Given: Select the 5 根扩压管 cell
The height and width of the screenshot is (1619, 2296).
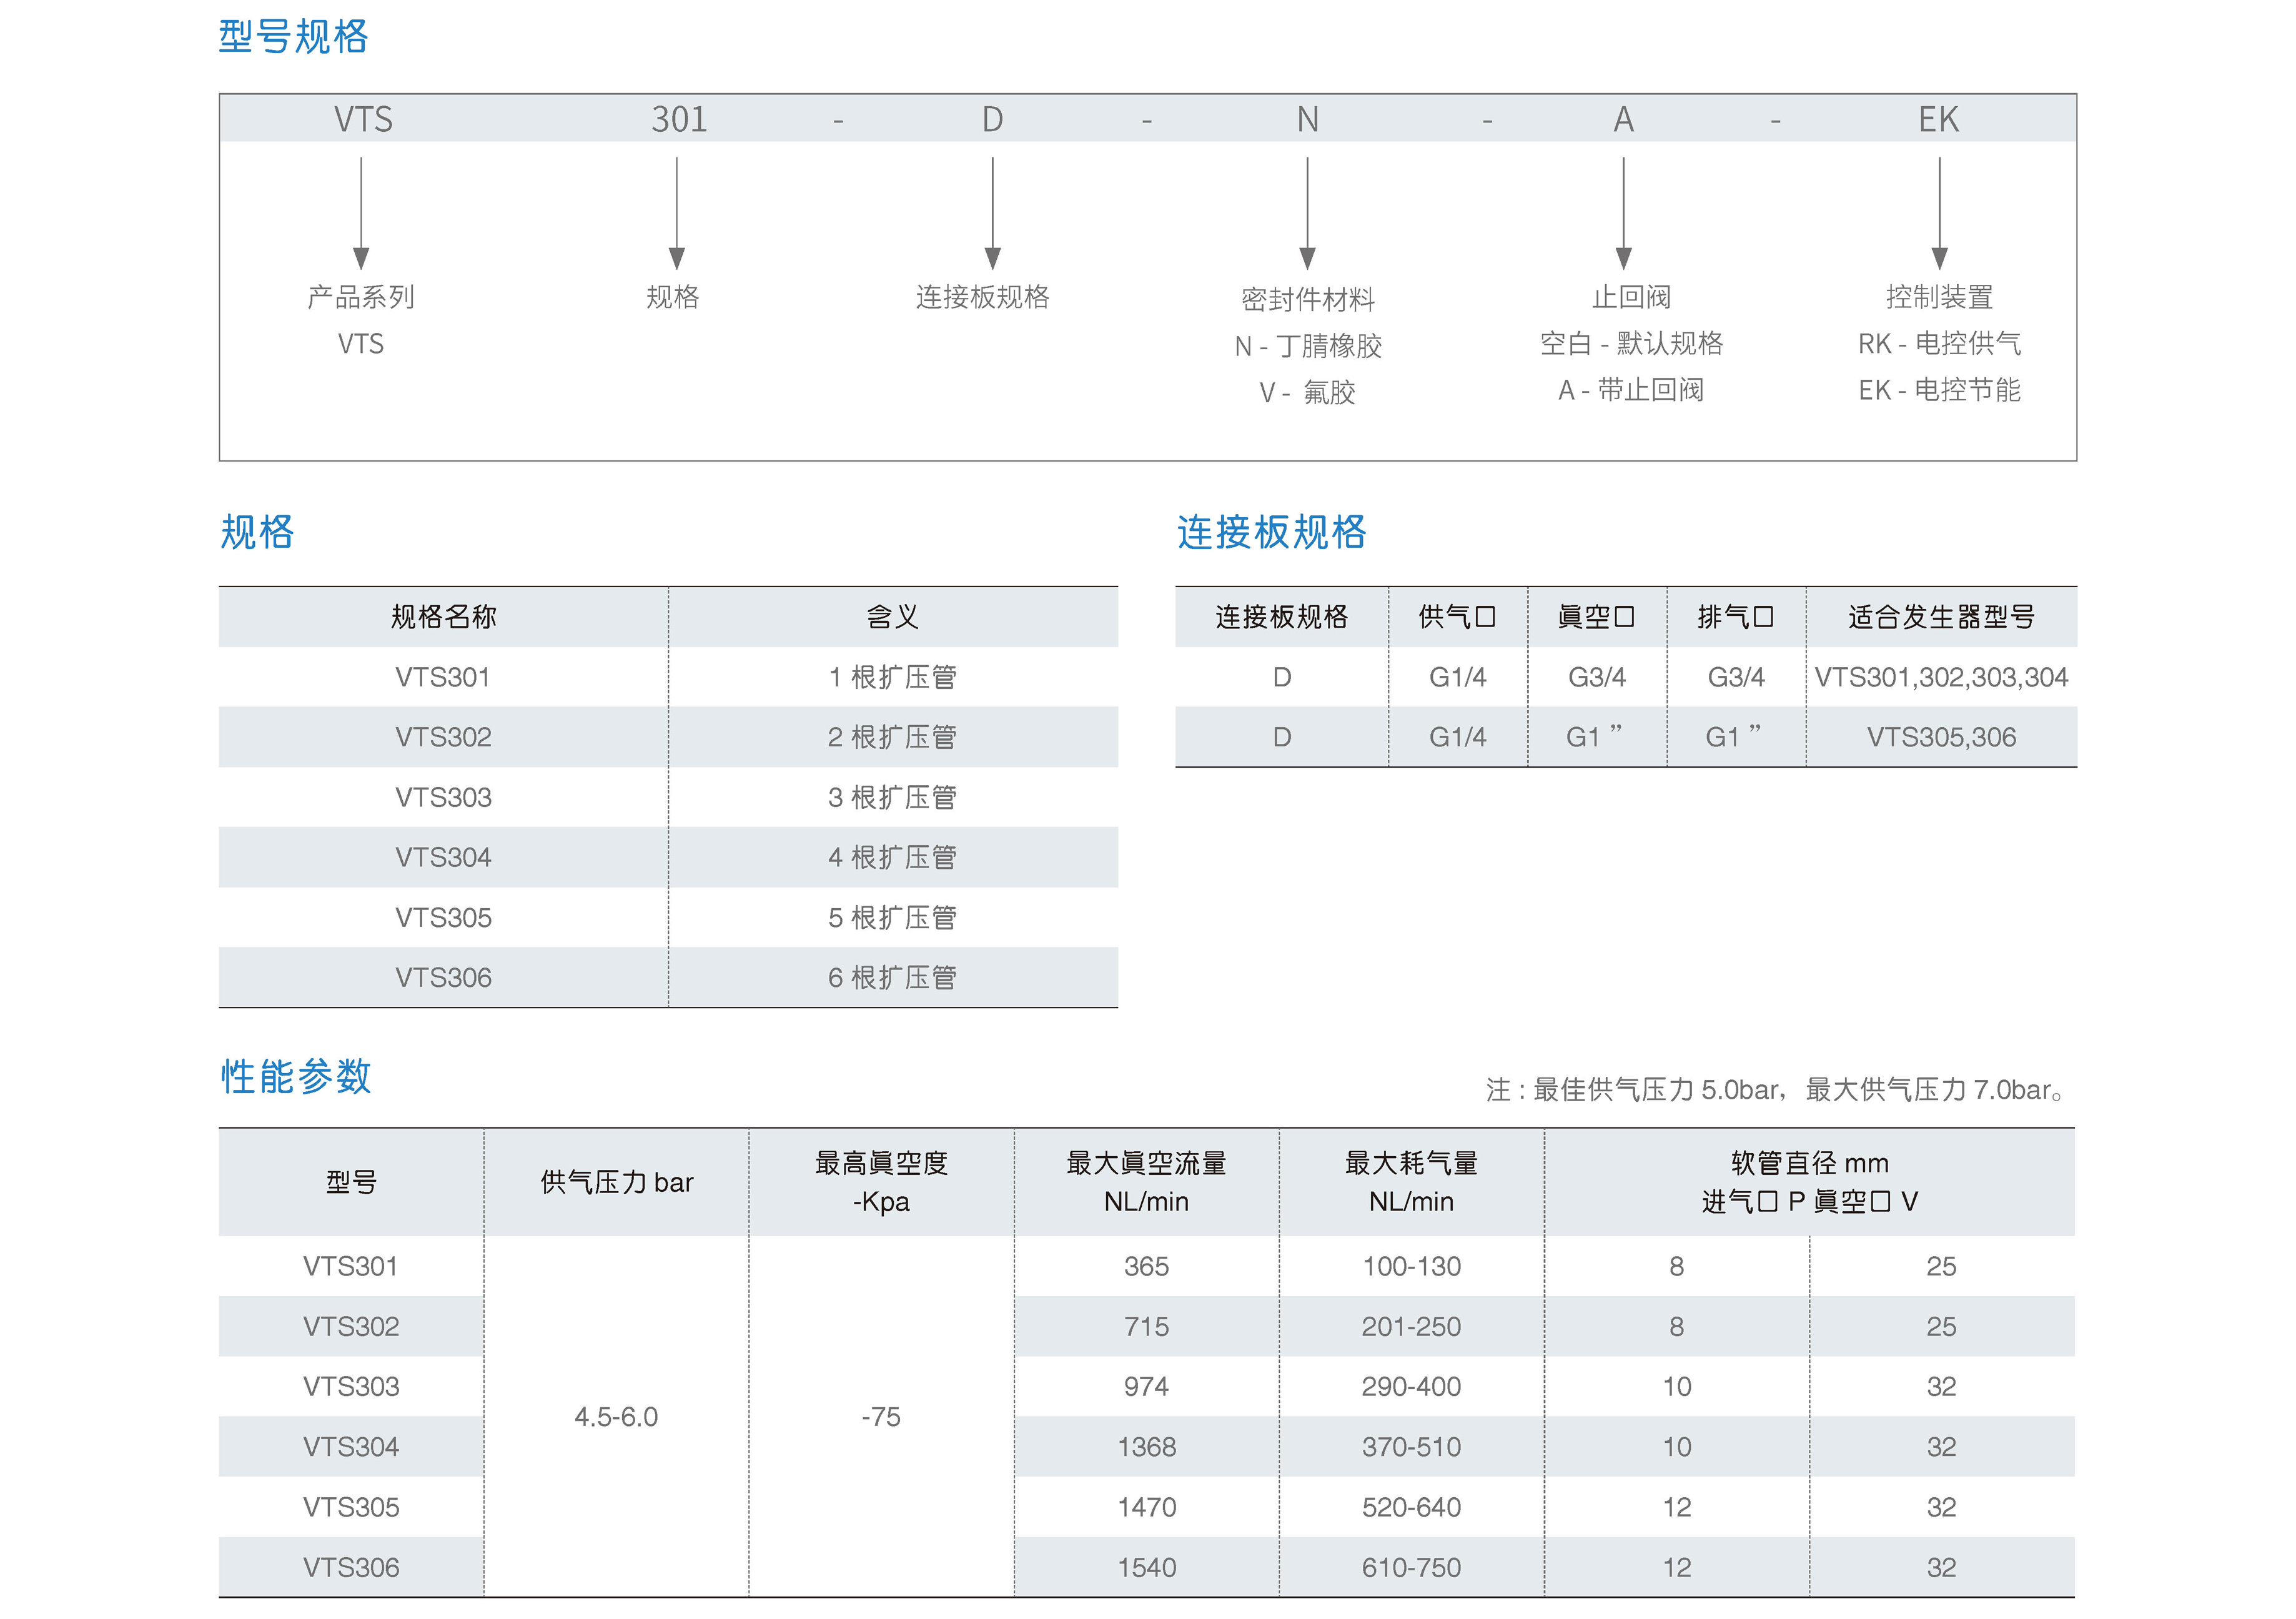Looking at the screenshot, I should tap(892, 917).
